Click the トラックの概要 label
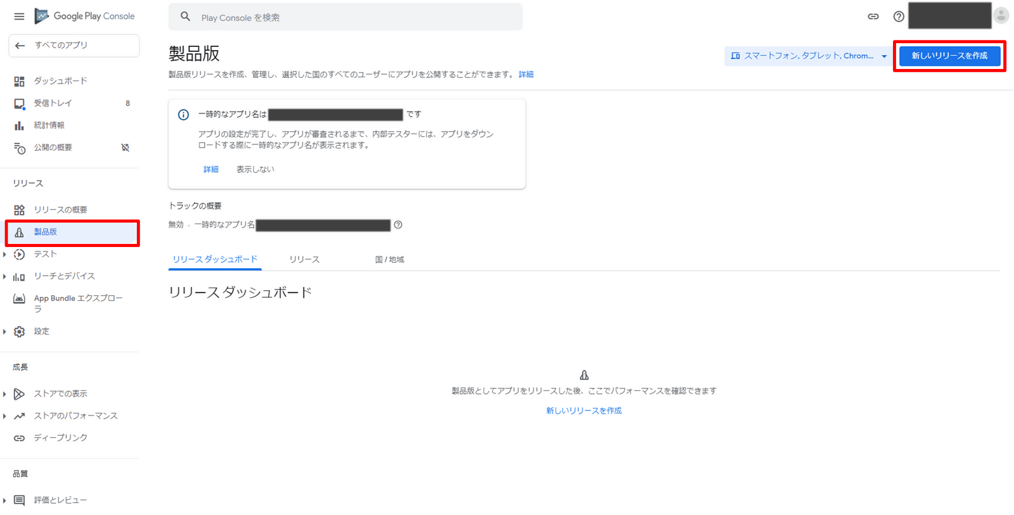 point(195,206)
